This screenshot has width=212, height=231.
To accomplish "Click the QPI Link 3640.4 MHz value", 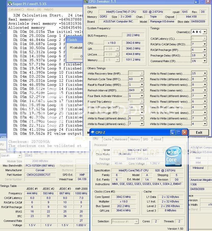I will click(124, 210).
